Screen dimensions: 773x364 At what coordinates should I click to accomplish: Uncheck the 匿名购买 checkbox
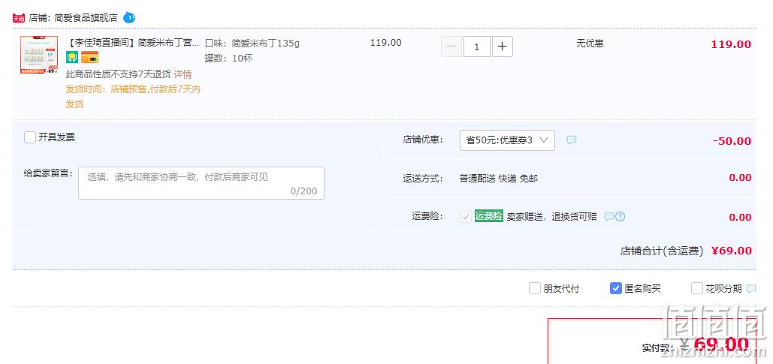pos(616,288)
